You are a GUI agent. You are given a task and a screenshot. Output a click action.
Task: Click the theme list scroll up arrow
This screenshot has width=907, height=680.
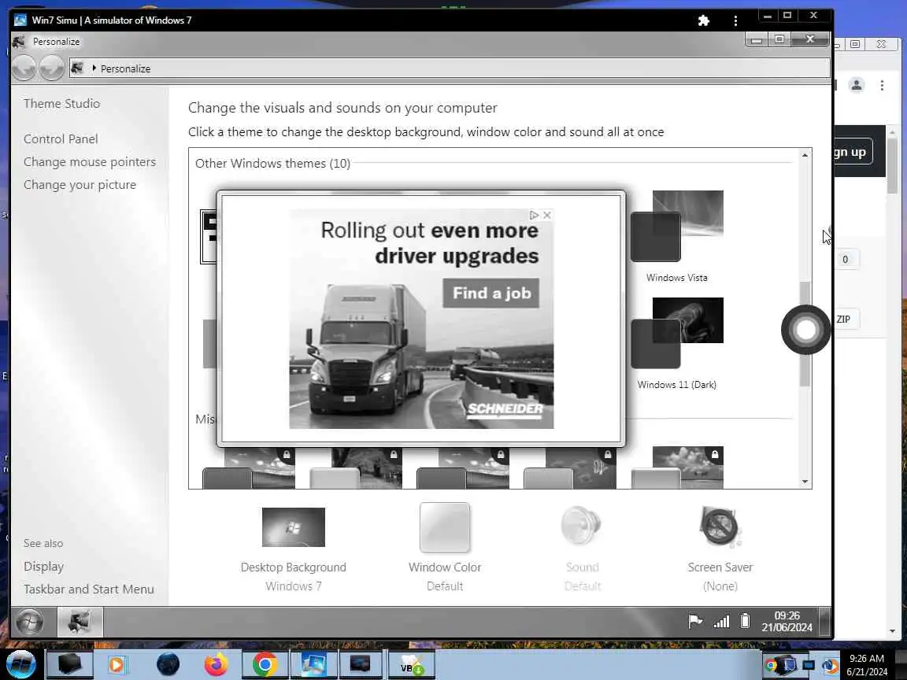pyautogui.click(x=805, y=155)
